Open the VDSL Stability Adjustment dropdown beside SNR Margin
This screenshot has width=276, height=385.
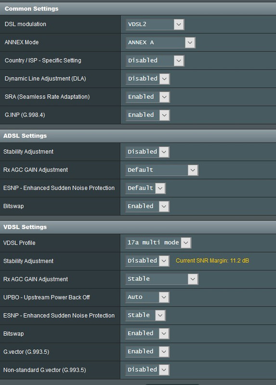[x=147, y=261]
